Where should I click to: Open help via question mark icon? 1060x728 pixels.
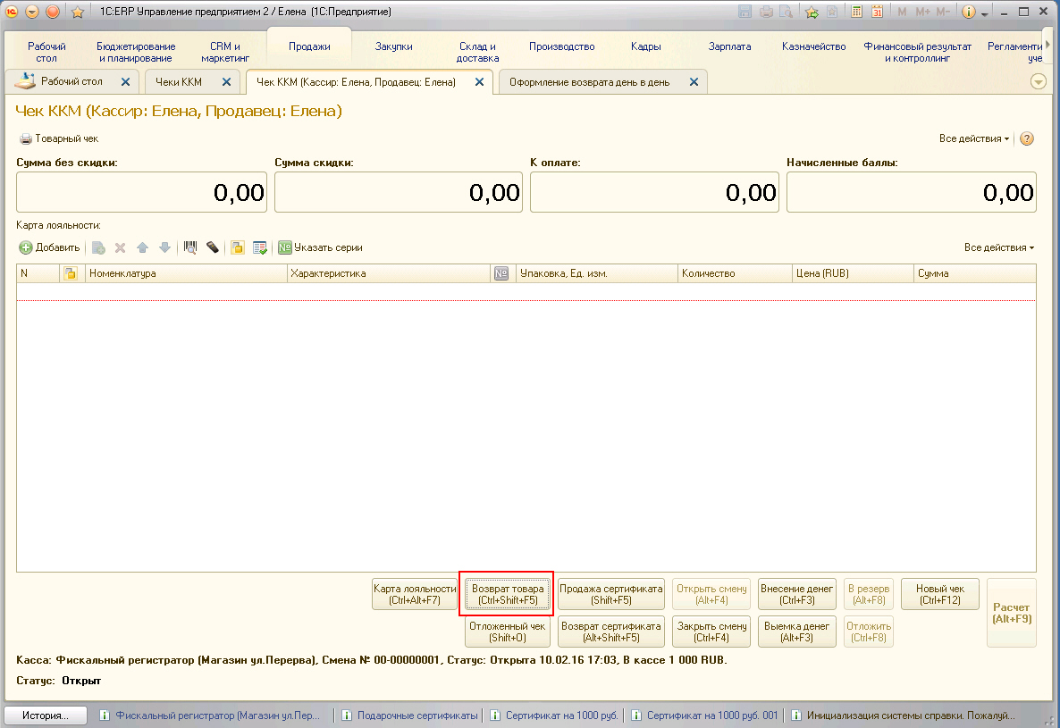coord(1026,138)
